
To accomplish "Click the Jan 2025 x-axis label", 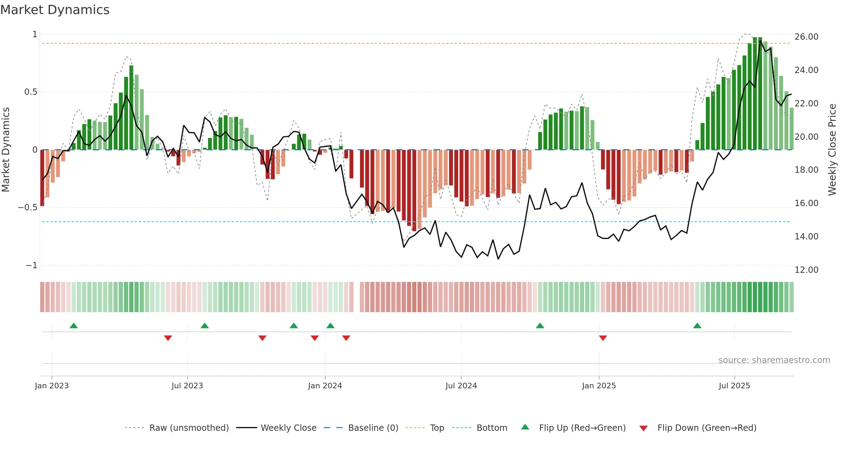I will click(x=599, y=386).
